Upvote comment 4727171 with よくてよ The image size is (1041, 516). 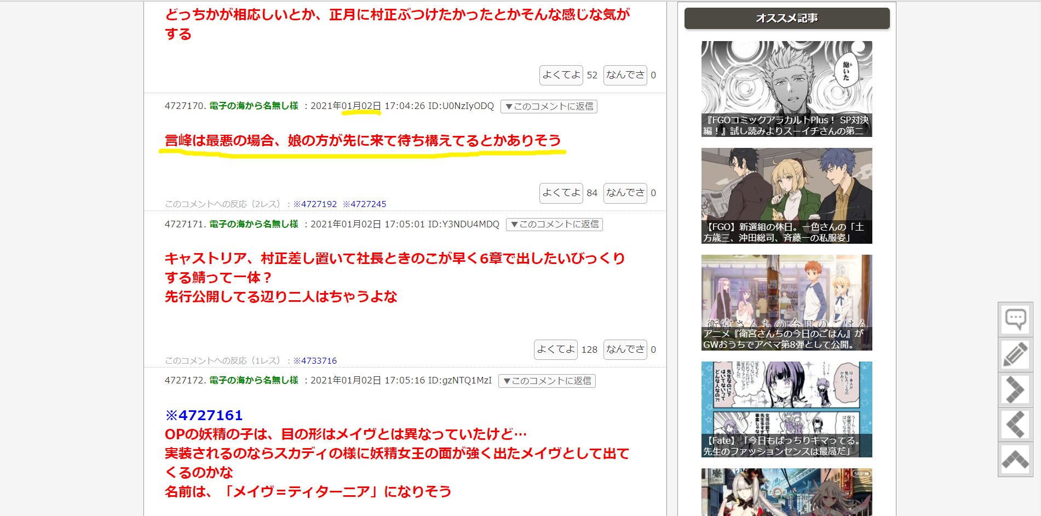555,349
